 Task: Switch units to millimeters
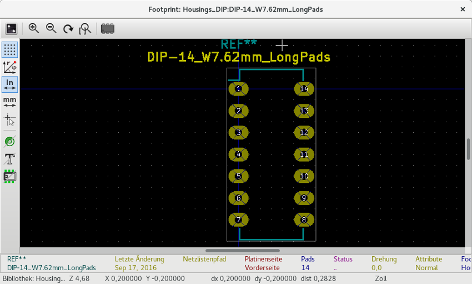tap(9, 102)
